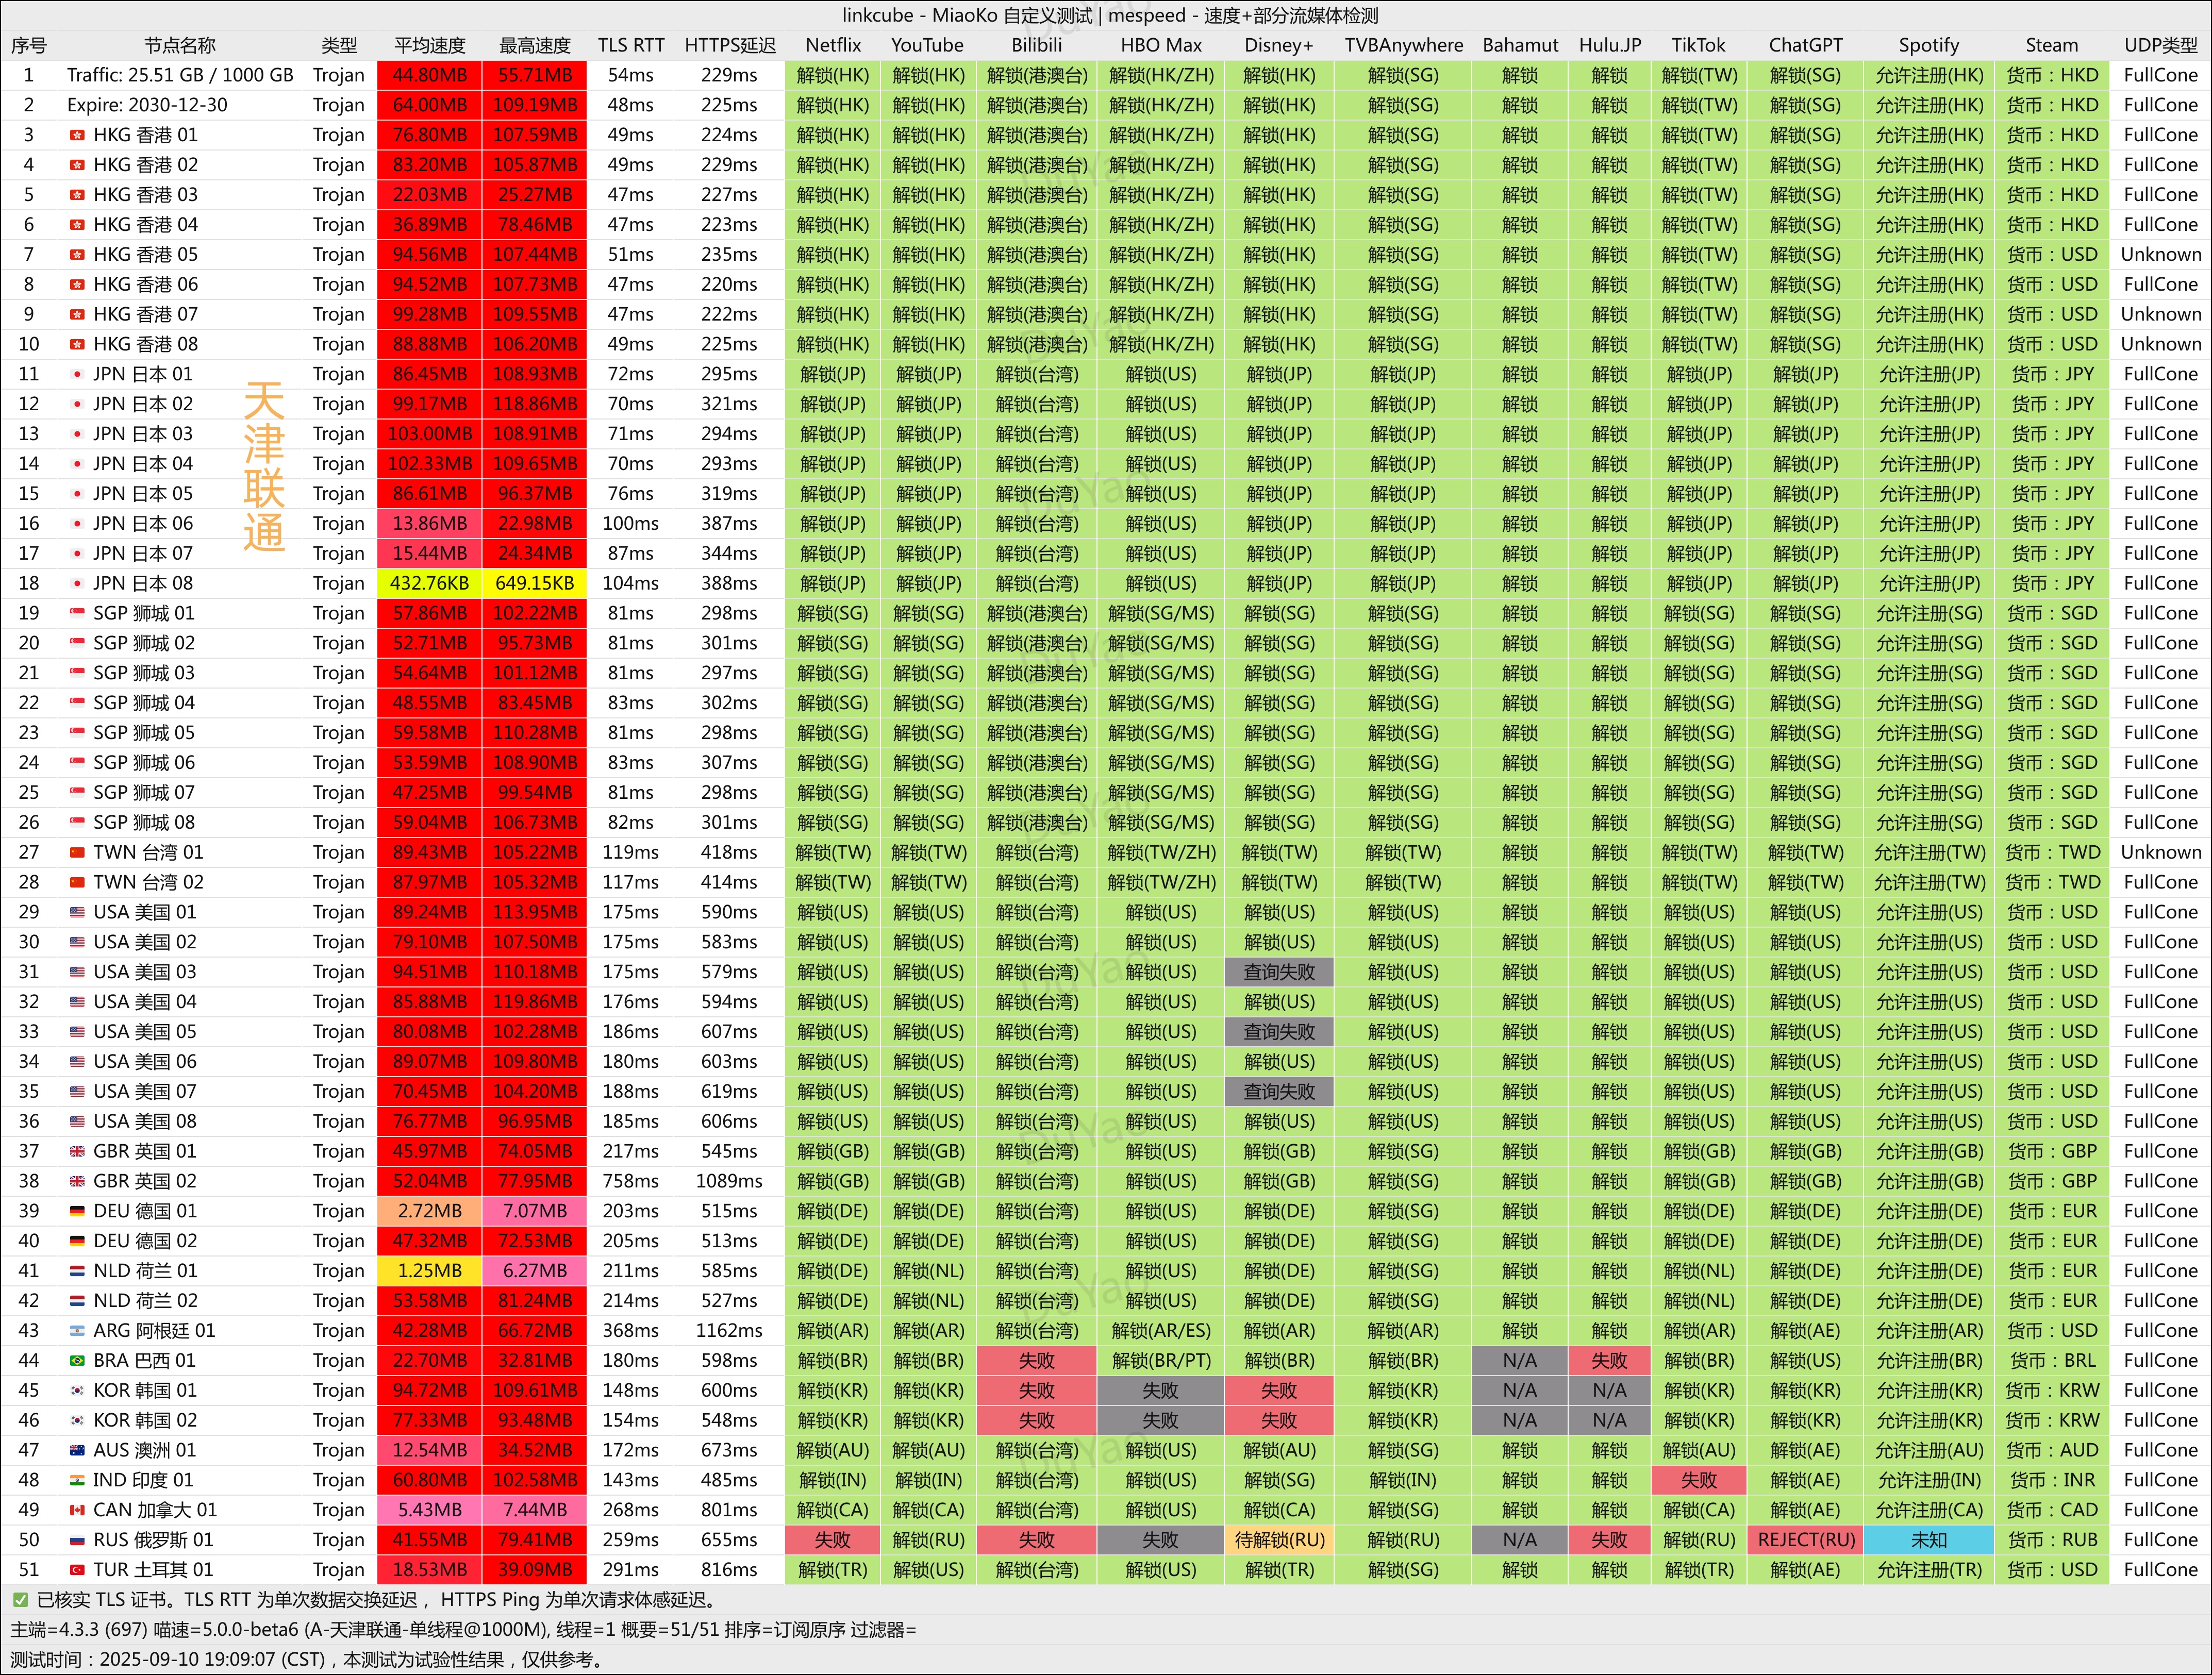Click the HTTPS延迟 column header
Viewport: 2212px width, 1675px height.
point(730,45)
